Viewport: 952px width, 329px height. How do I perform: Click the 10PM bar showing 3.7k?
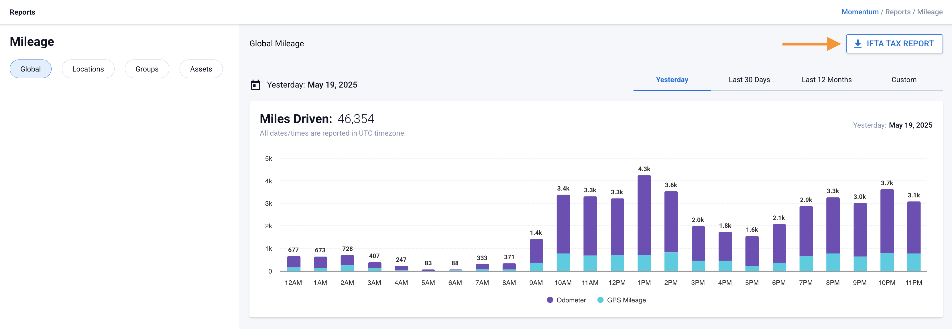pos(887,229)
